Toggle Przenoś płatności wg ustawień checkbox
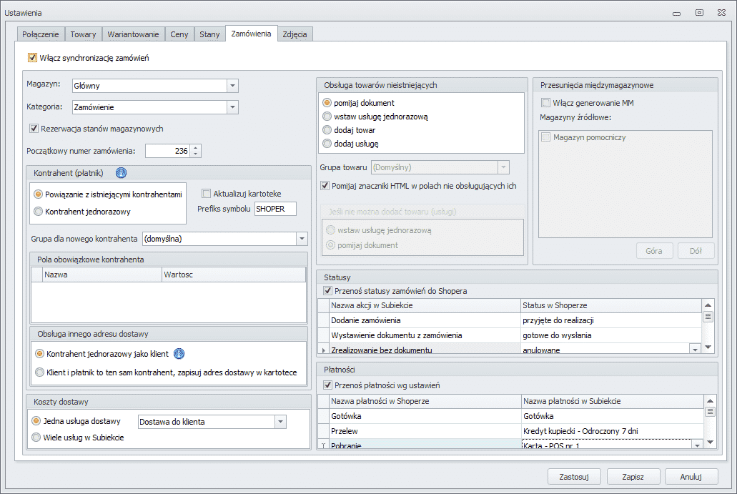 (x=327, y=385)
